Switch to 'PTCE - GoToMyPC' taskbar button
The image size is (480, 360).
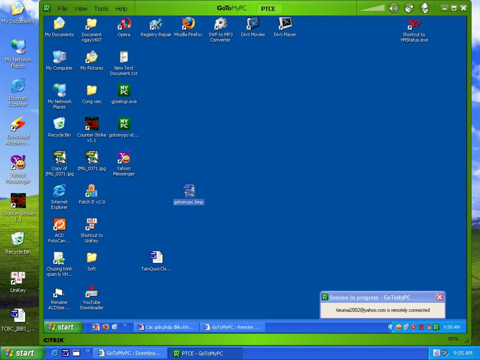(205, 353)
